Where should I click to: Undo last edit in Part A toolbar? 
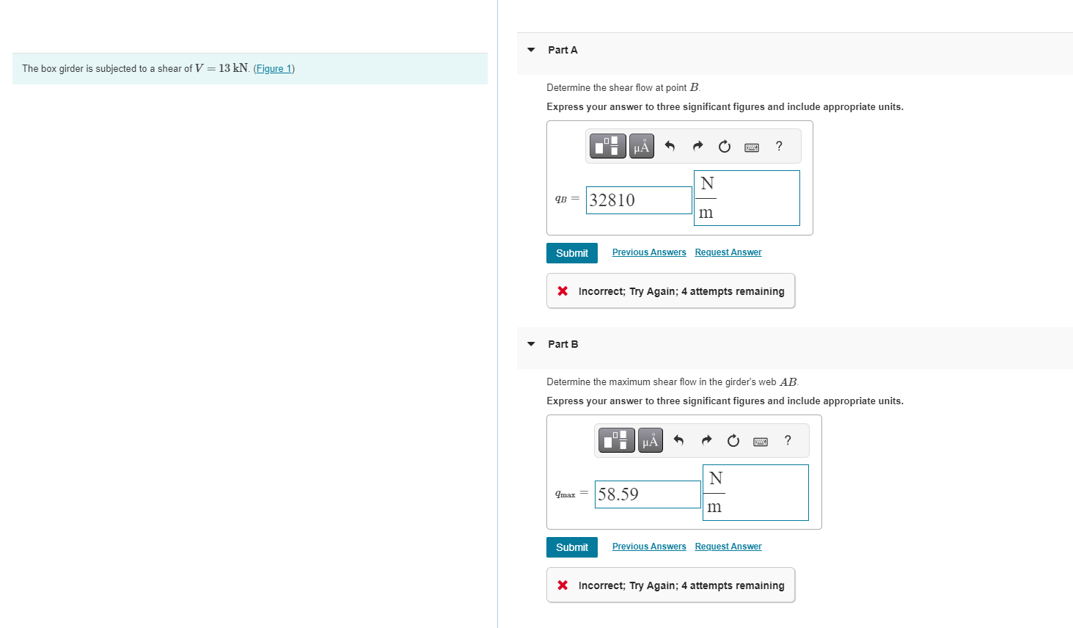670,146
